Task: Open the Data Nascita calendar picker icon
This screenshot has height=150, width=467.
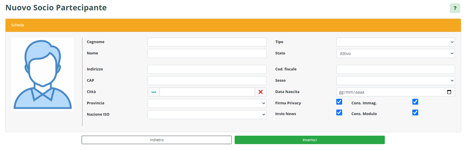Action: 449,92
